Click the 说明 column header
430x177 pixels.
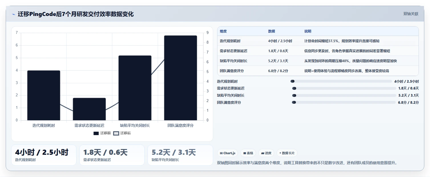pos(308,31)
